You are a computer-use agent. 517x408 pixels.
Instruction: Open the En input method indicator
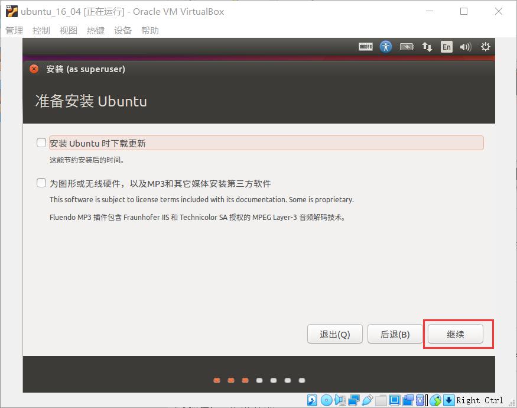[447, 47]
